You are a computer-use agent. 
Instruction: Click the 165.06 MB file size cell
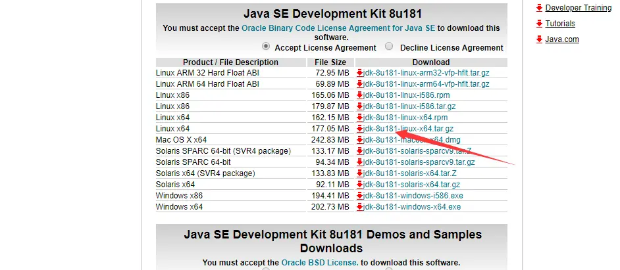coord(330,95)
